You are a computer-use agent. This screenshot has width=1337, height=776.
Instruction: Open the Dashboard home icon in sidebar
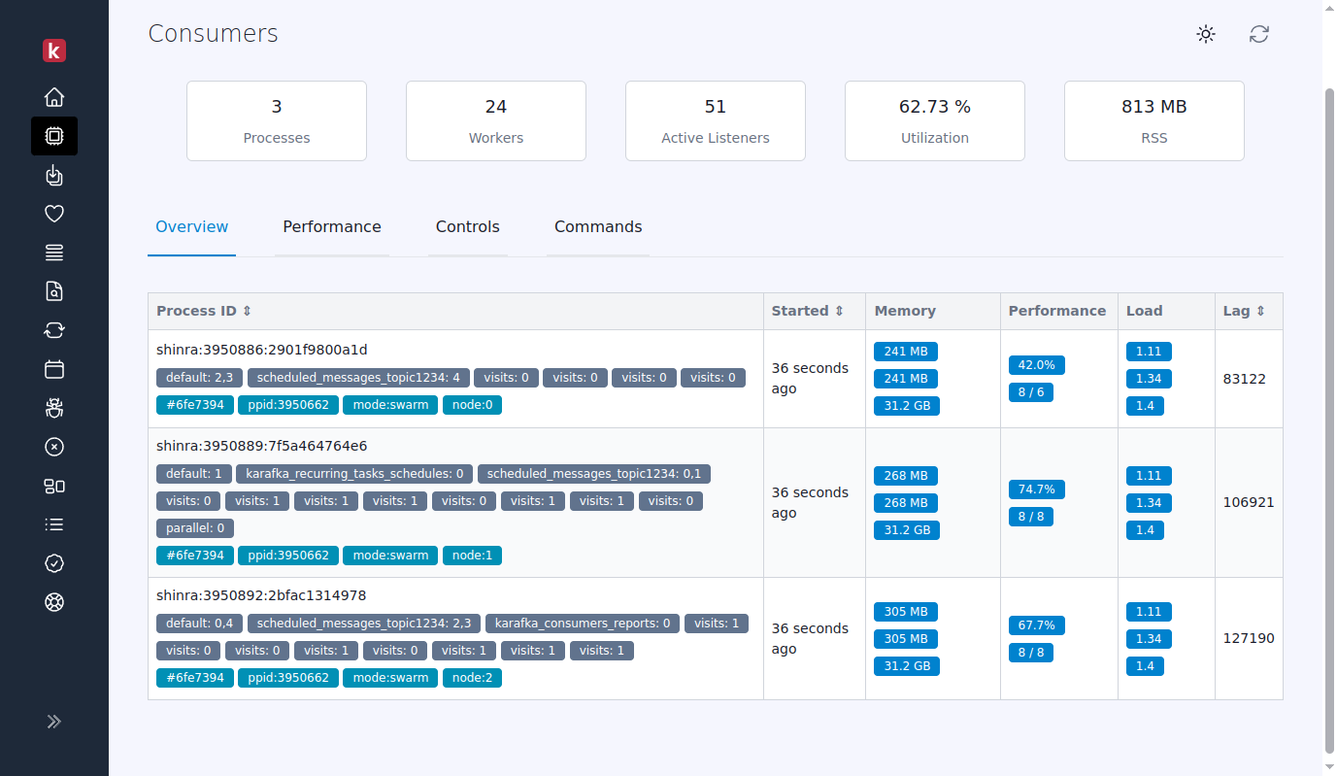54,97
